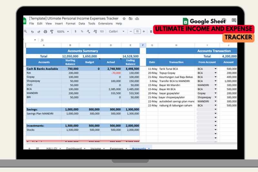Open Shopeepay dropdown for bayar shopeepaylater row
The height and width of the screenshot is (172, 258).
(215, 97)
